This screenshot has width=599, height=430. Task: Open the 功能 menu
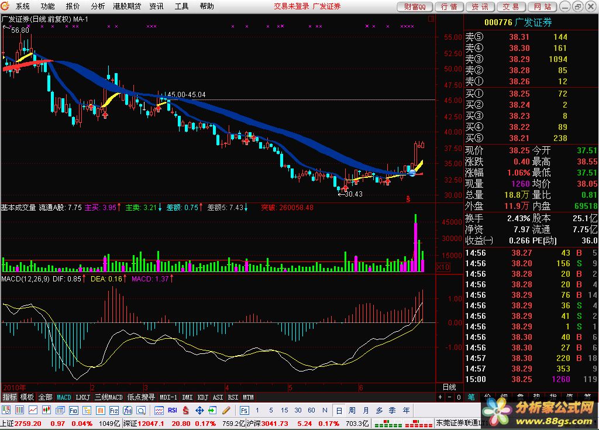pos(47,6)
